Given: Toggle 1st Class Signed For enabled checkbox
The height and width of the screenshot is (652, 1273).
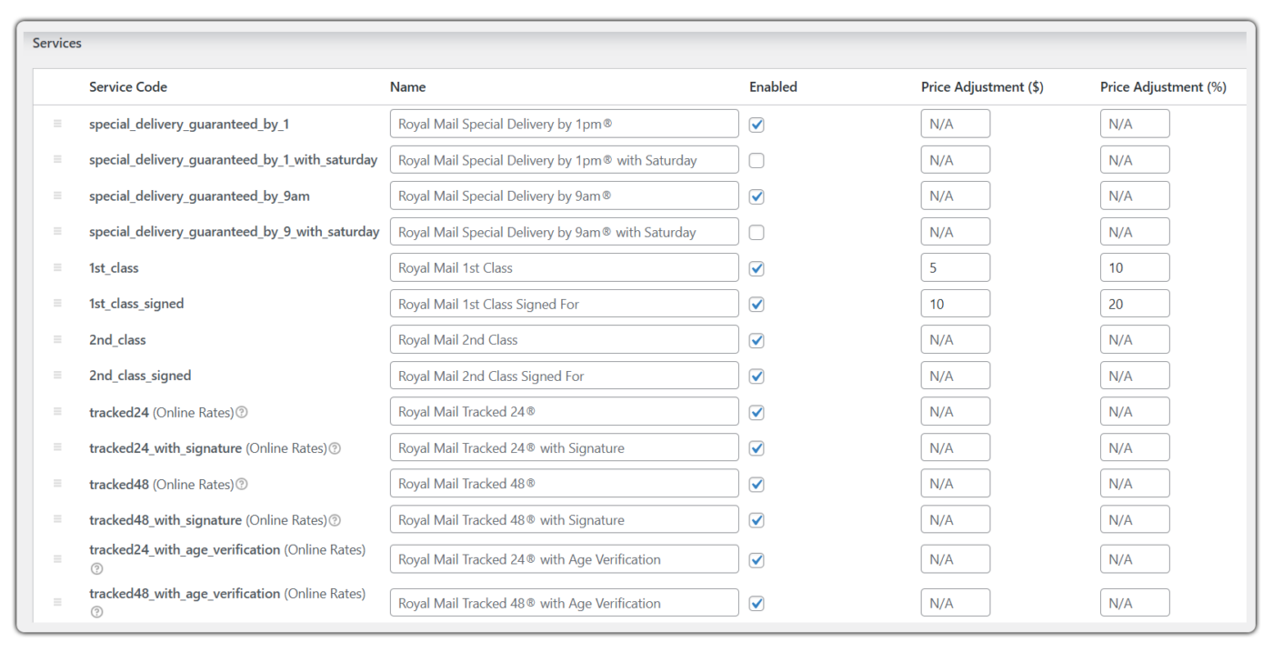Looking at the screenshot, I should [757, 305].
